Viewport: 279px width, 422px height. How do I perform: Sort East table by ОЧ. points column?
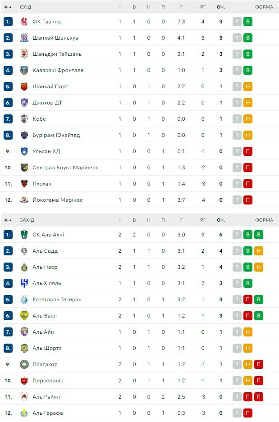point(221,7)
